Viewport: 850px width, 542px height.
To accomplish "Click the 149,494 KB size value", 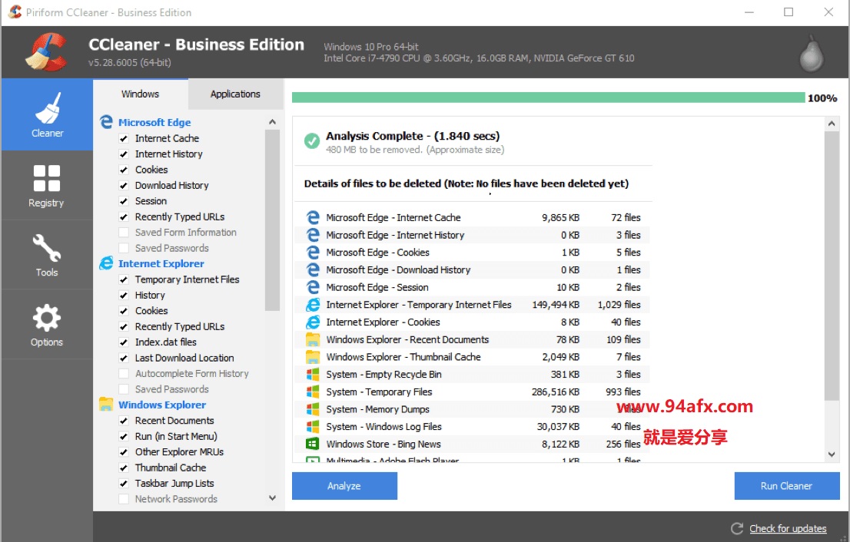I will click(x=556, y=305).
